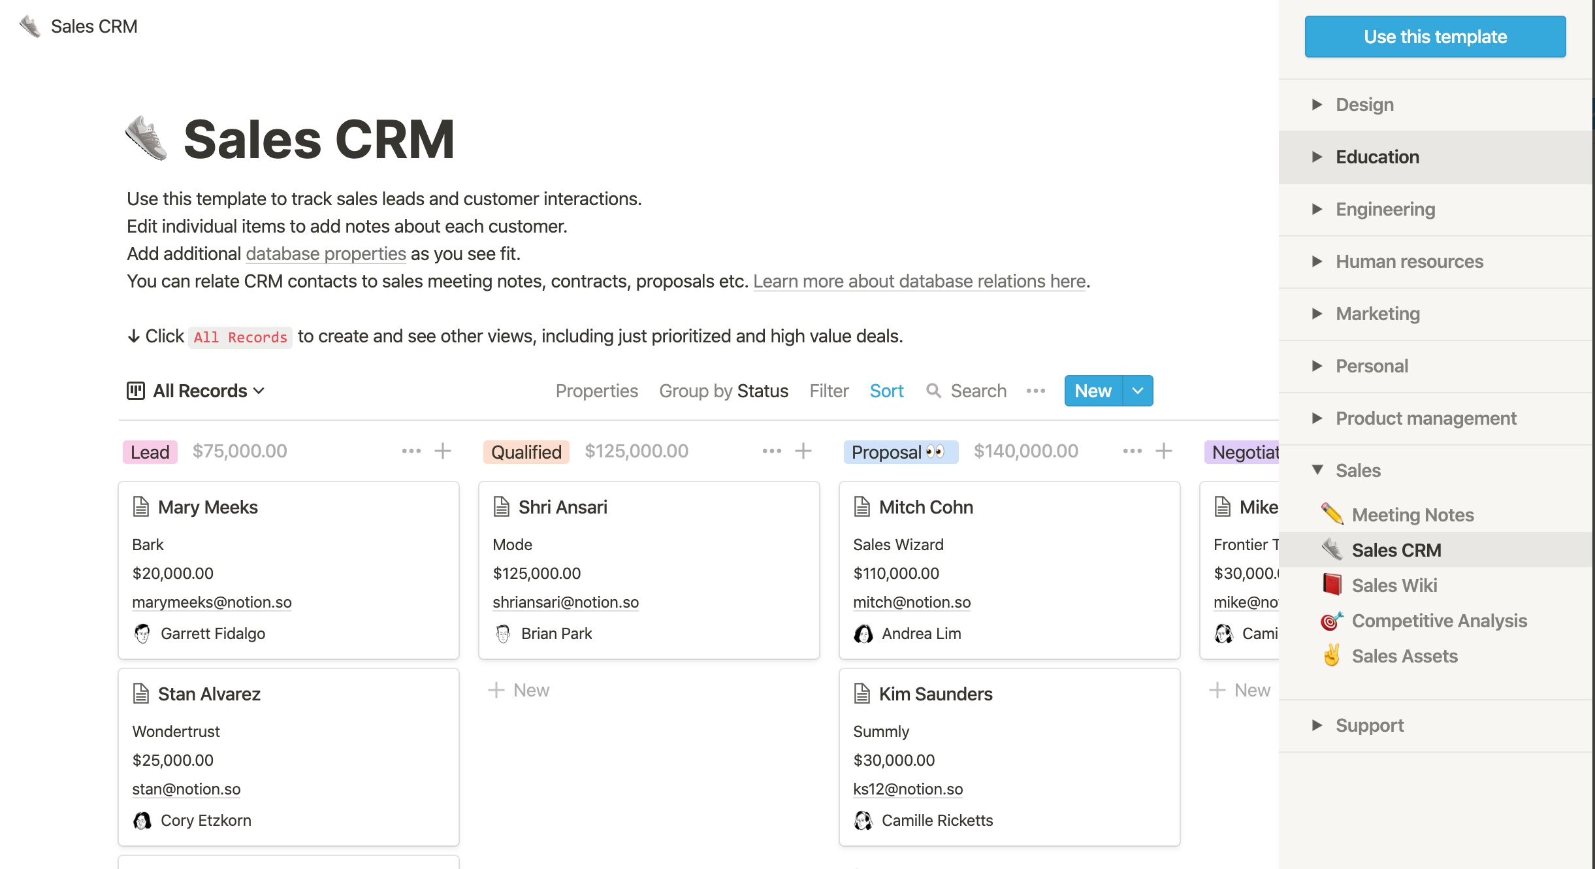Screen dimensions: 1595x869
Task: Click the Sort option in toolbar
Action: tap(886, 391)
